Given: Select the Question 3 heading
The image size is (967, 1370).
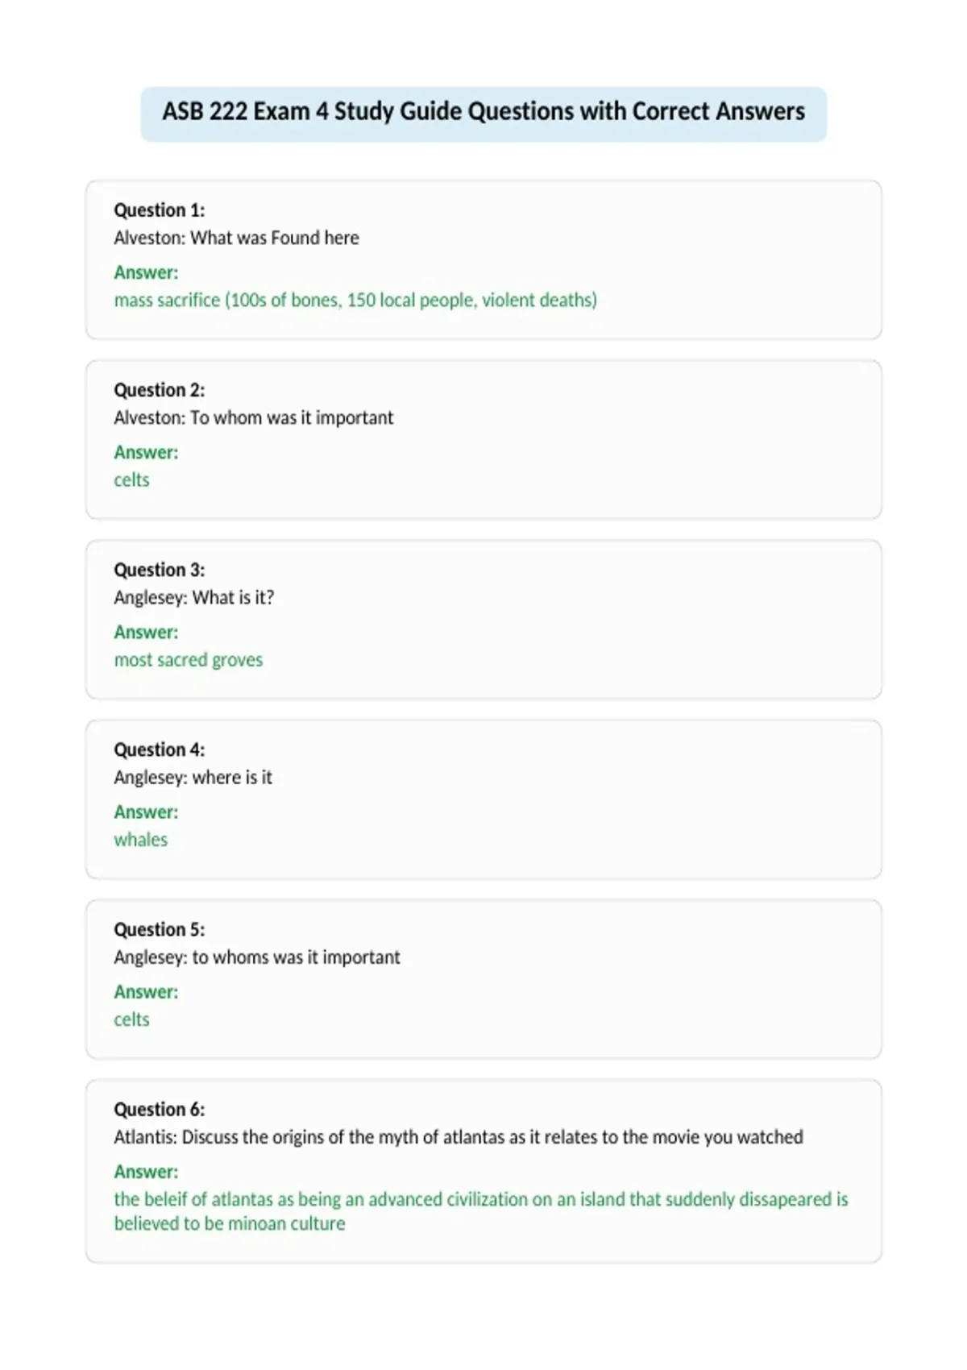Looking at the screenshot, I should click(160, 570).
